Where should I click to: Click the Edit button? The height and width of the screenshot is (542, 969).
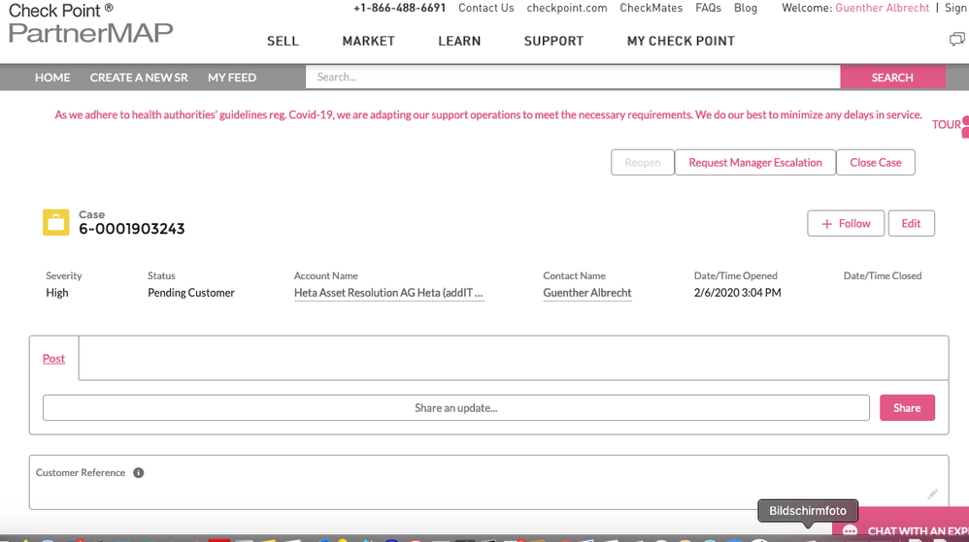pos(911,223)
